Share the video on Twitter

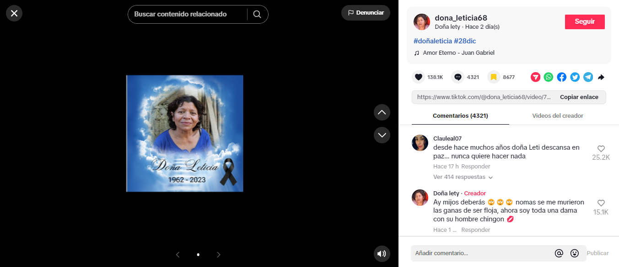(575, 77)
